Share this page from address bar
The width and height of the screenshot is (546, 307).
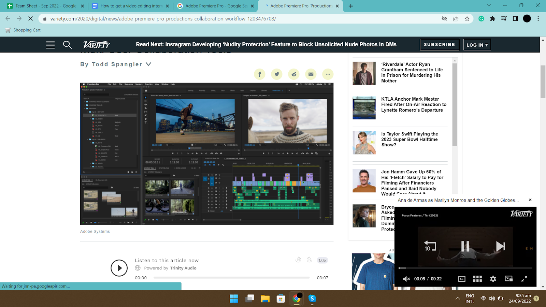tap(456, 19)
